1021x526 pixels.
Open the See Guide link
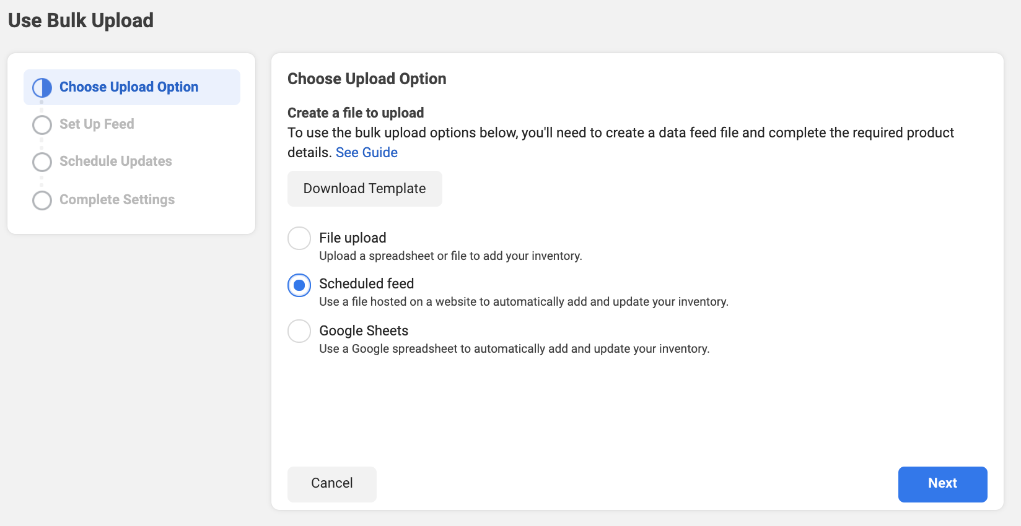coord(367,153)
